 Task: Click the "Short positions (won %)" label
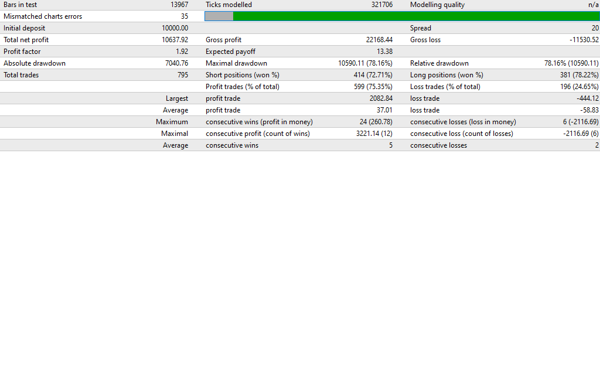[242, 75]
